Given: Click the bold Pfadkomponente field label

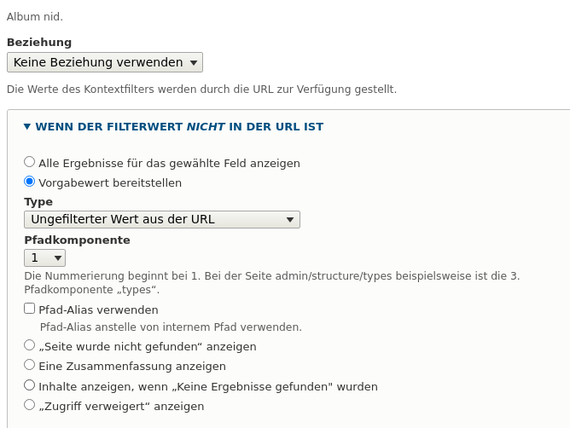Looking at the screenshot, I should pos(77,240).
